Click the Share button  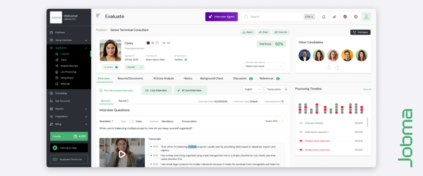click(x=264, y=32)
